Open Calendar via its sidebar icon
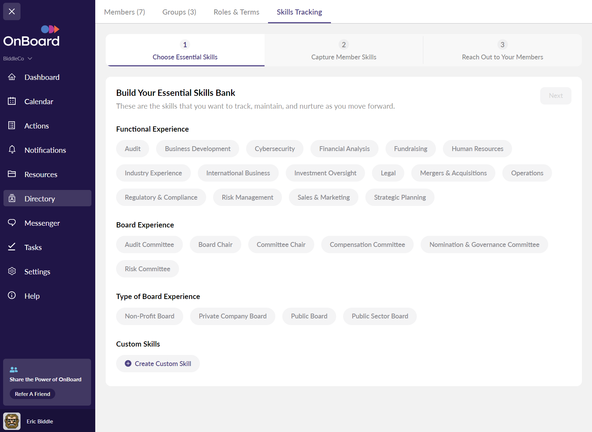The image size is (592, 432). [x=12, y=101]
